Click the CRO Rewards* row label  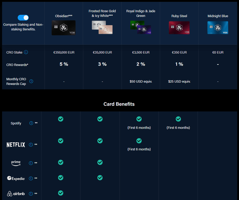[x=17, y=65]
